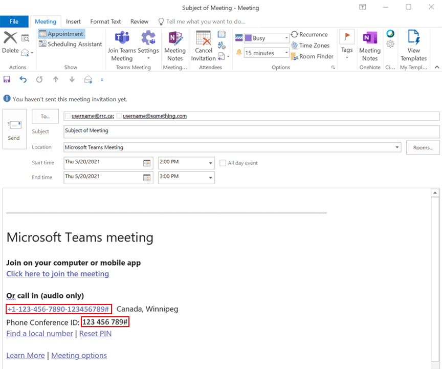Open Start time calendar picker icon

[147, 163]
